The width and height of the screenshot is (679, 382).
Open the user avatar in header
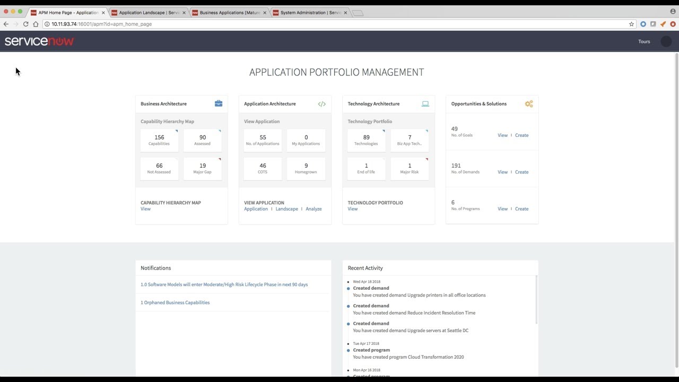click(x=666, y=41)
